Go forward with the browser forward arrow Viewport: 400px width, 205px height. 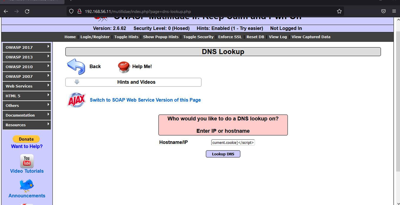16,11
